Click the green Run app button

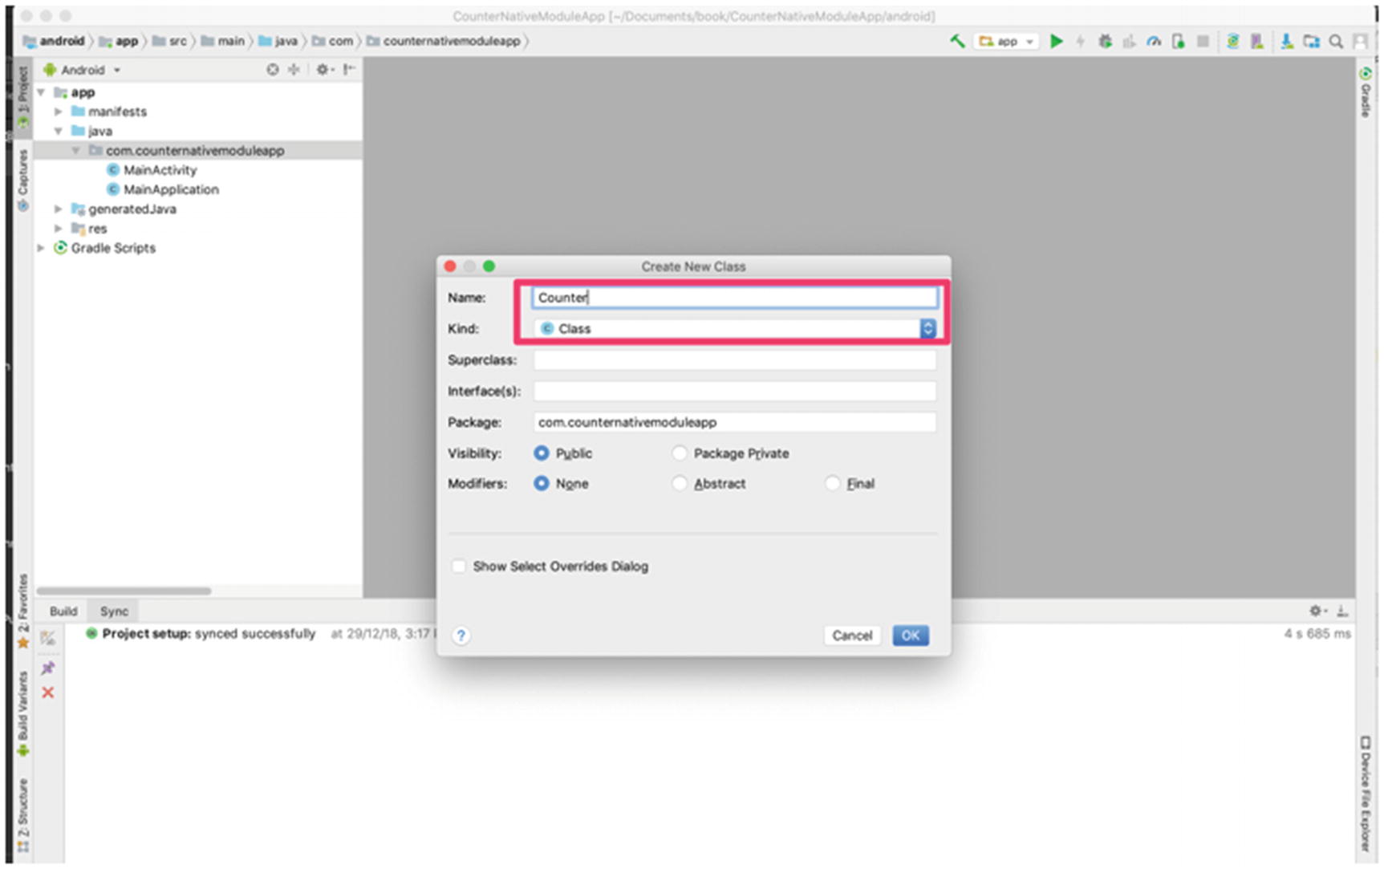pyautogui.click(x=1056, y=41)
